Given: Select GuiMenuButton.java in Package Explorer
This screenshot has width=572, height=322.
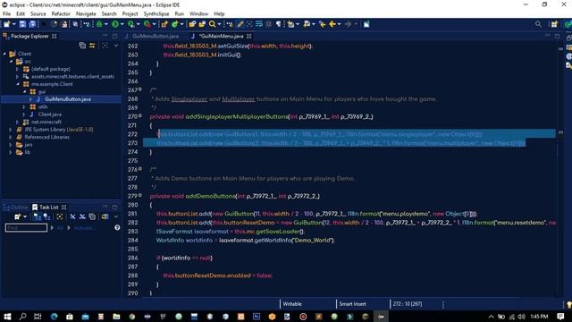Looking at the screenshot, I should pyautogui.click(x=68, y=99).
